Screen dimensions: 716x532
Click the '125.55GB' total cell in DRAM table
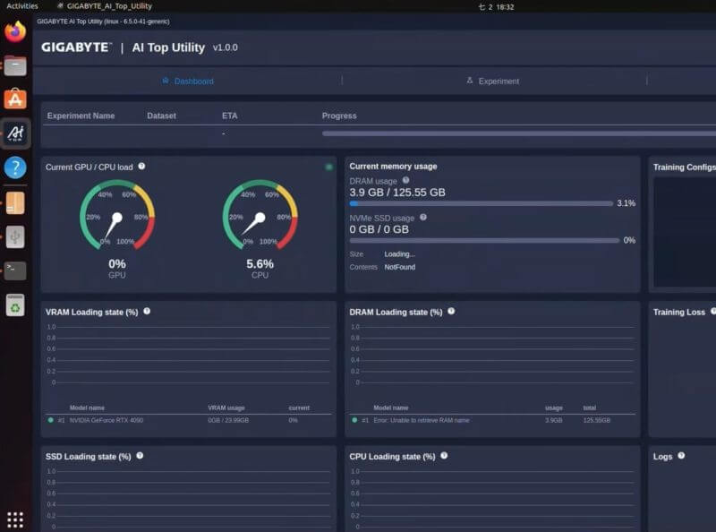click(596, 420)
